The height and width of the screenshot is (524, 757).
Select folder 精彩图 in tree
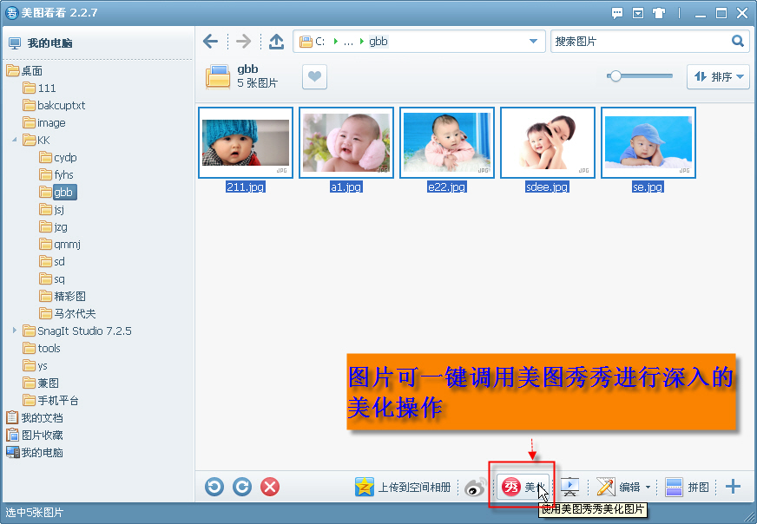click(63, 296)
